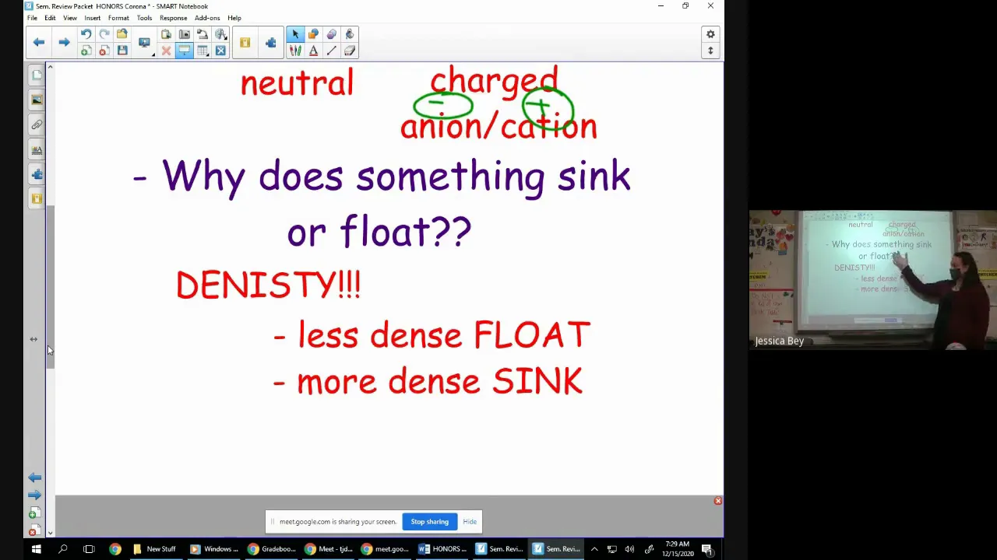Redo the last action
997x560 pixels.
pos(104,34)
